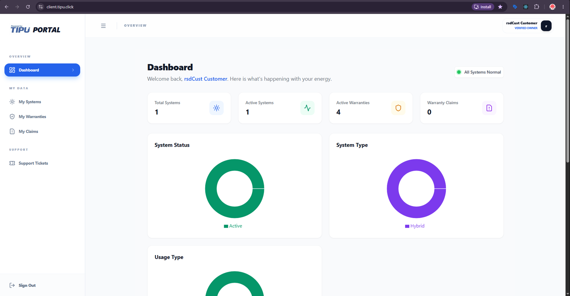Click the browser forward arrow
Image resolution: width=570 pixels, height=296 pixels.
click(x=17, y=7)
